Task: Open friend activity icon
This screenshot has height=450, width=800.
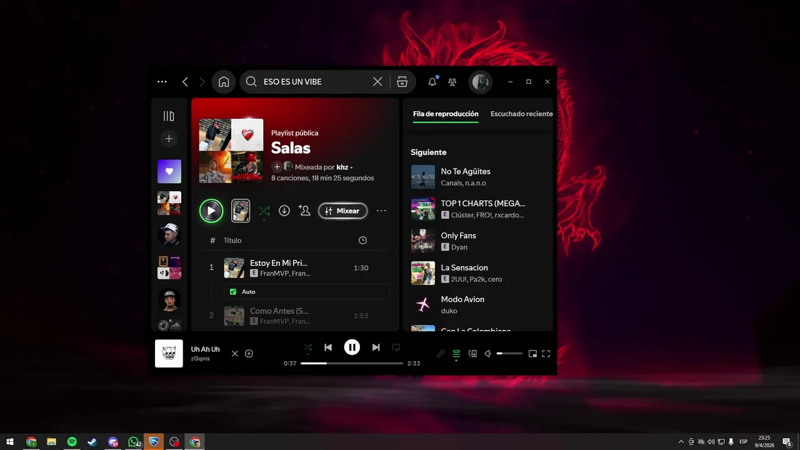Action: pyautogui.click(x=452, y=82)
